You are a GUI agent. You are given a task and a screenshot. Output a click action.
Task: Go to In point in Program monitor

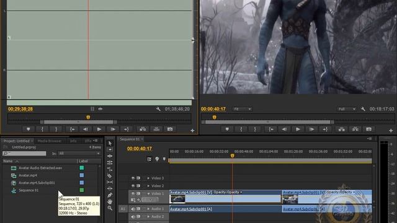coord(271,129)
